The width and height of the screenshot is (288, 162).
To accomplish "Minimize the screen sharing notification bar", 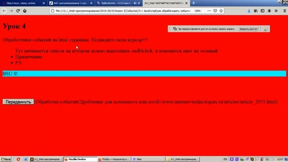I will [265, 29].
